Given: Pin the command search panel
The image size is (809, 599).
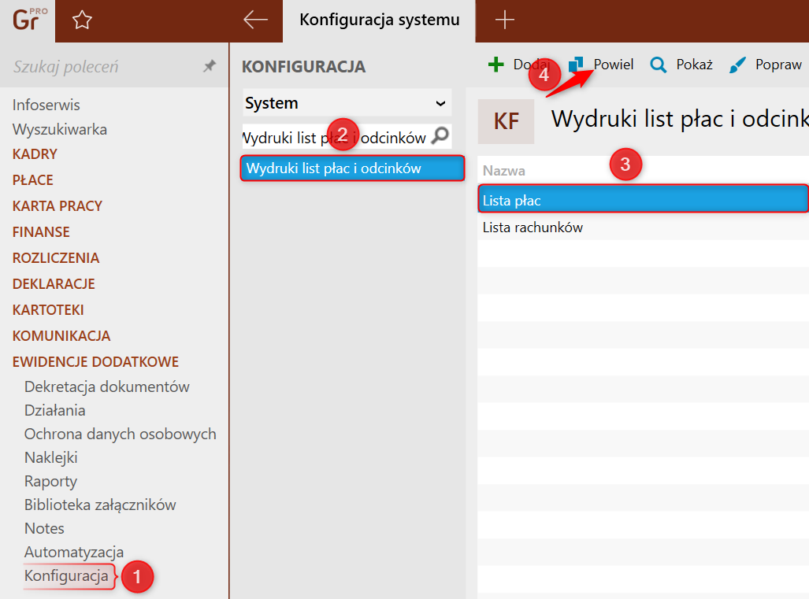Looking at the screenshot, I should pyautogui.click(x=209, y=66).
